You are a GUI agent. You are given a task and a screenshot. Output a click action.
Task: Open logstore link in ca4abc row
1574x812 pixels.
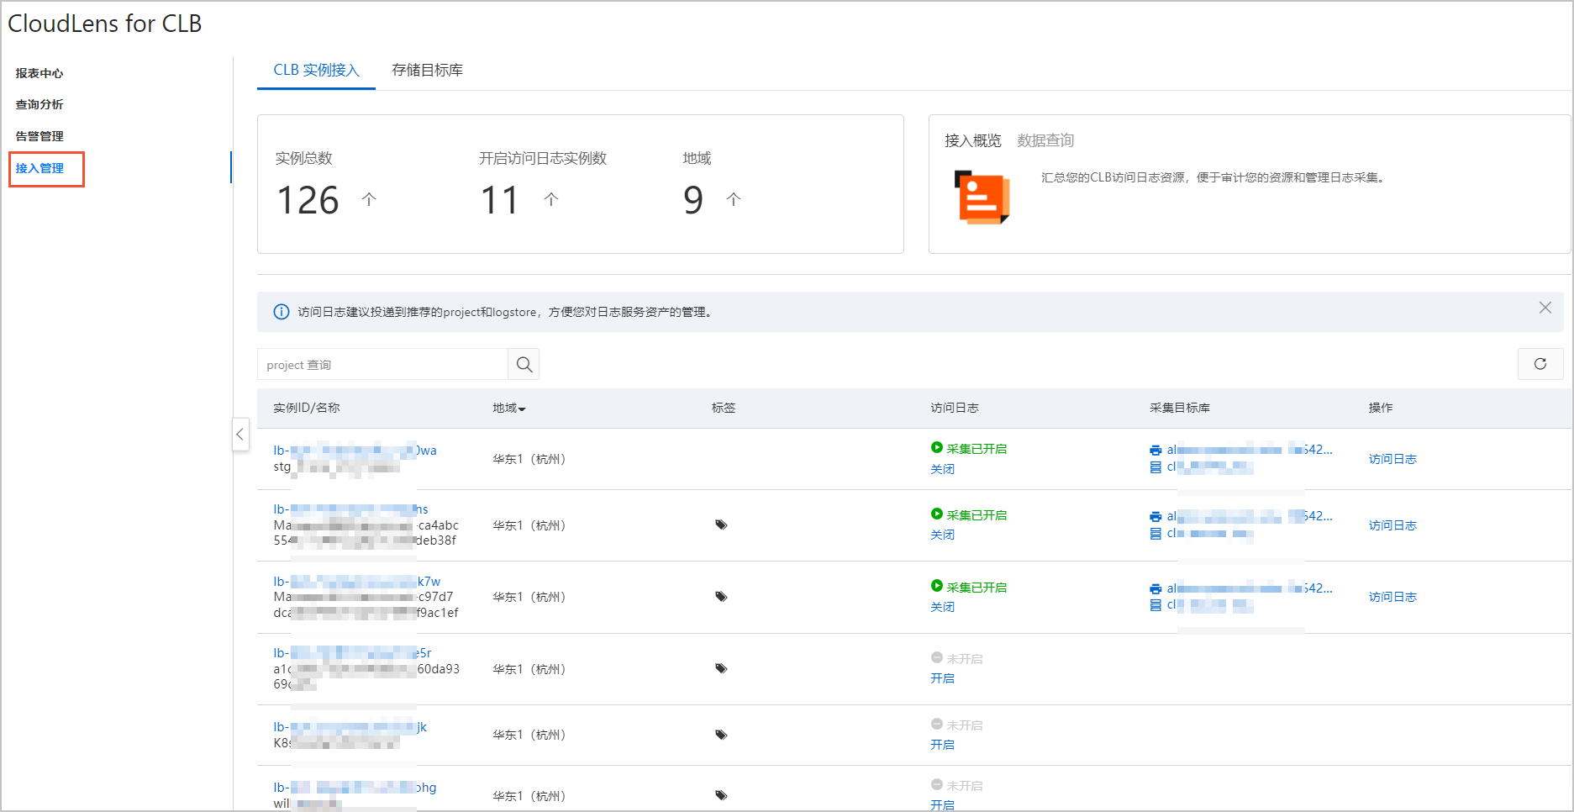pos(1210,533)
